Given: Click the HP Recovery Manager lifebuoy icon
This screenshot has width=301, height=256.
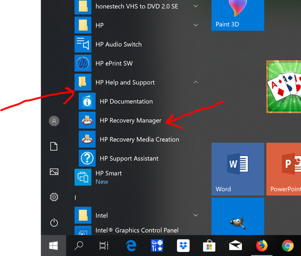Looking at the screenshot, I should (87, 120).
